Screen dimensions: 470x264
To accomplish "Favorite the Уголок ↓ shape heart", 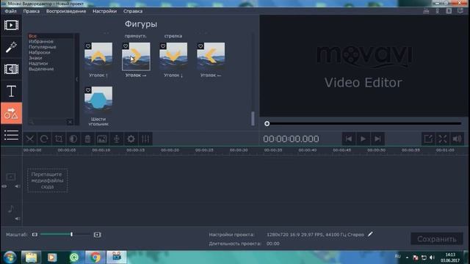I will coord(163,46).
